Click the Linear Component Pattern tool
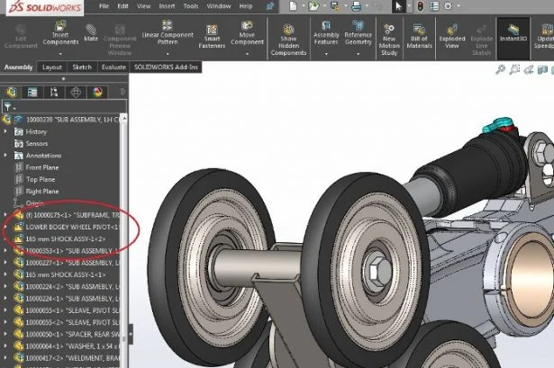554x368 pixels. [x=163, y=34]
